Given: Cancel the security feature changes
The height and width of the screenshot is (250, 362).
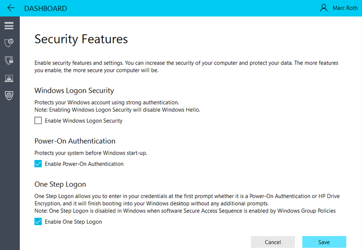Looking at the screenshot, I should point(273,242).
